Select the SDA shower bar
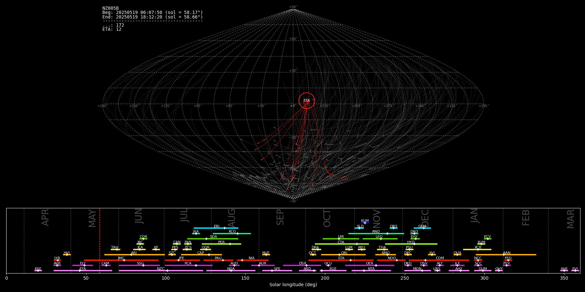This screenshot has width=585, height=292. (x=213, y=239)
